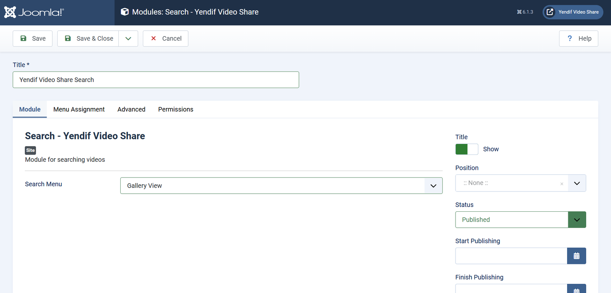Click the Site badge
The height and width of the screenshot is (293, 611).
coord(31,150)
